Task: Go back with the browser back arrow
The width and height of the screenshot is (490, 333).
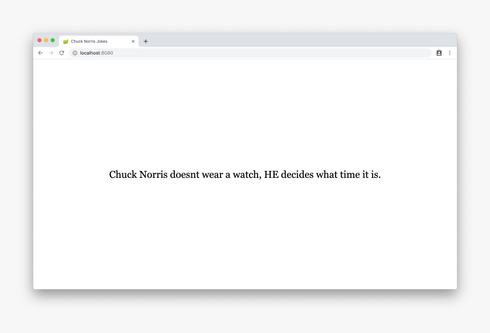Action: pyautogui.click(x=40, y=53)
